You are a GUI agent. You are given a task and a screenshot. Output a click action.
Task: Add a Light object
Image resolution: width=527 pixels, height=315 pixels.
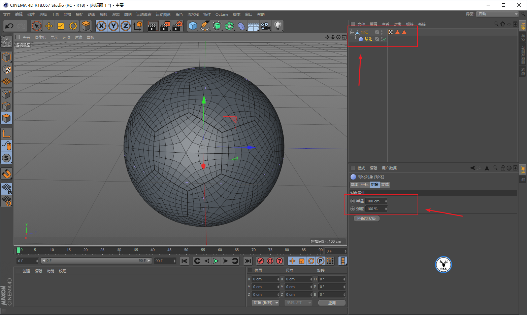coord(278,26)
